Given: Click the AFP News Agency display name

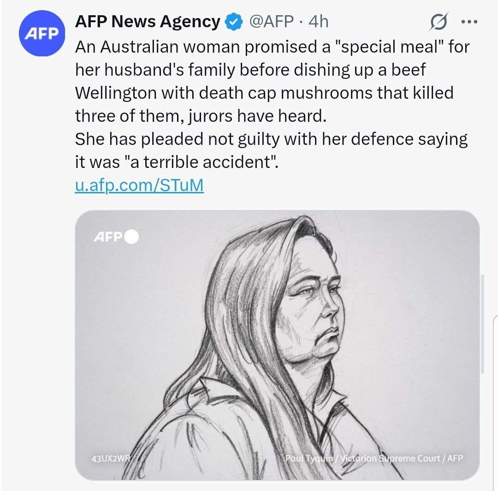Looking at the screenshot, I should point(147,22).
